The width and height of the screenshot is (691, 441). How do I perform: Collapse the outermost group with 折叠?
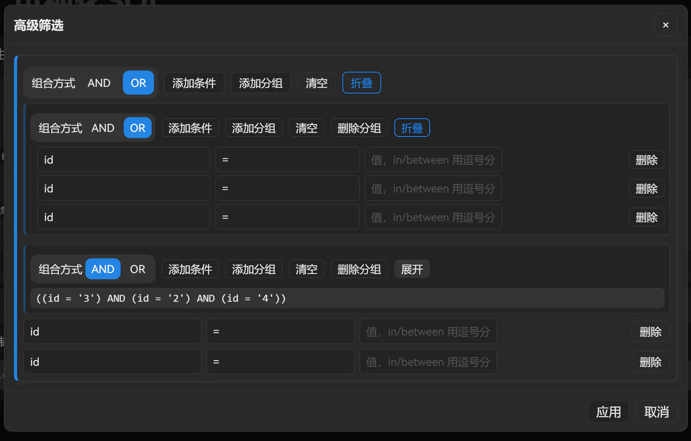(361, 83)
